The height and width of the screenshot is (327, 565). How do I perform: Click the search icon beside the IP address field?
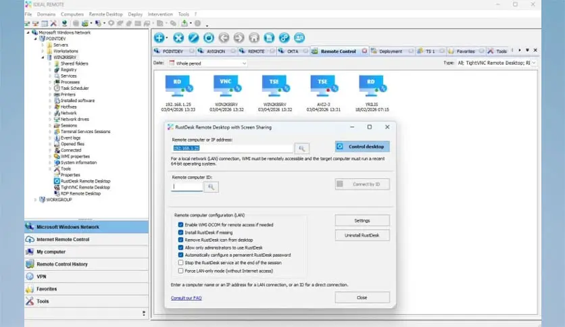click(301, 148)
